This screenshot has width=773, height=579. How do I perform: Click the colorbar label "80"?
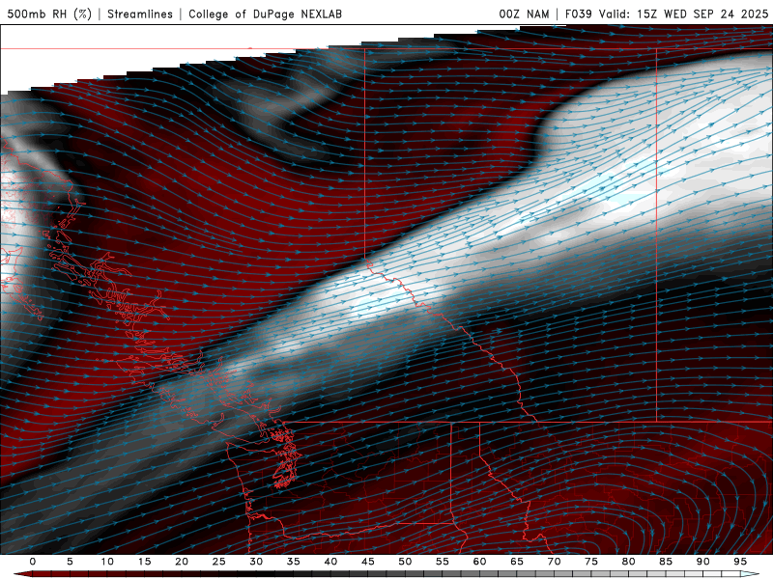pos(628,562)
